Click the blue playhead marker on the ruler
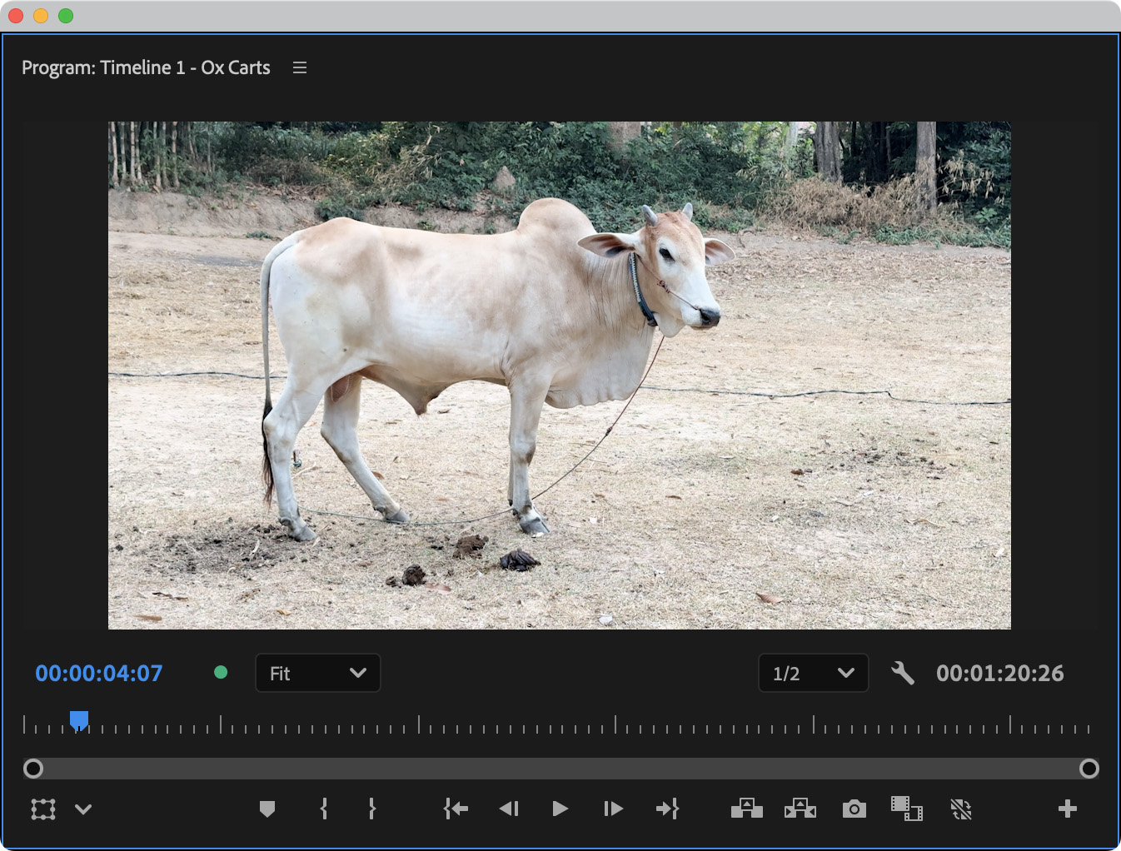Screen dimensions: 1121x851 (x=79, y=720)
